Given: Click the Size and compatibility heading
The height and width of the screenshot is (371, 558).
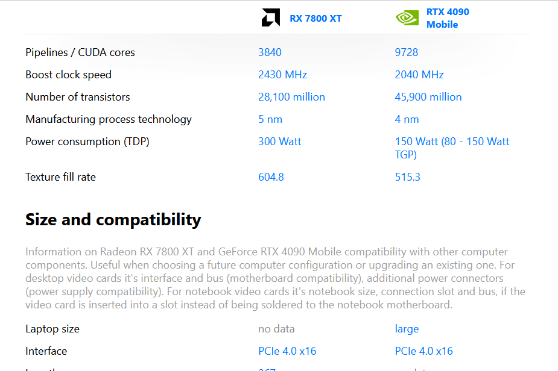Looking at the screenshot, I should tap(113, 220).
